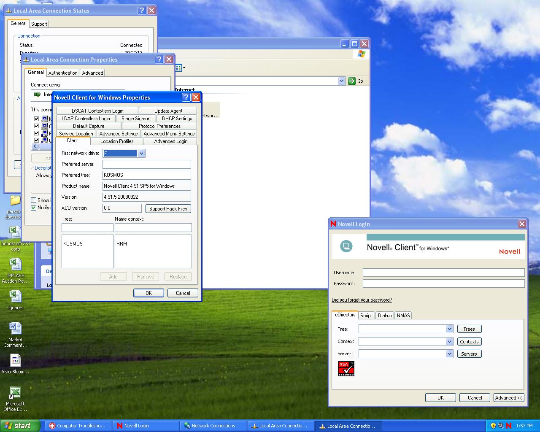Viewport: 540px width, 432px height.
Task: Click the forgot your password link
Action: pos(362,300)
